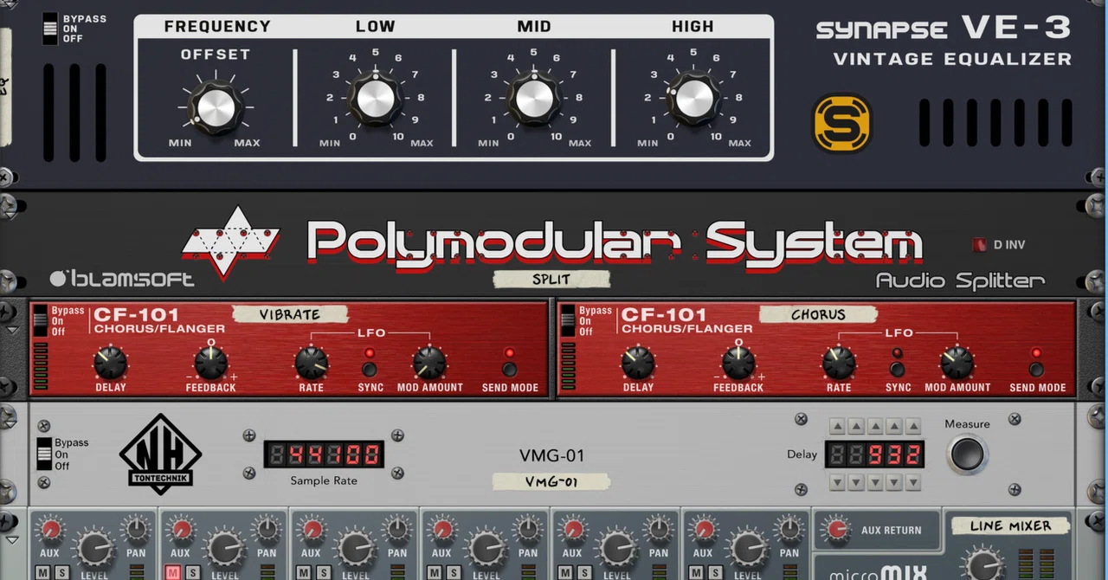Toggle the VMG-01 Bypass/On/Off switch
This screenshot has width=1108, height=580.
pyautogui.click(x=44, y=454)
